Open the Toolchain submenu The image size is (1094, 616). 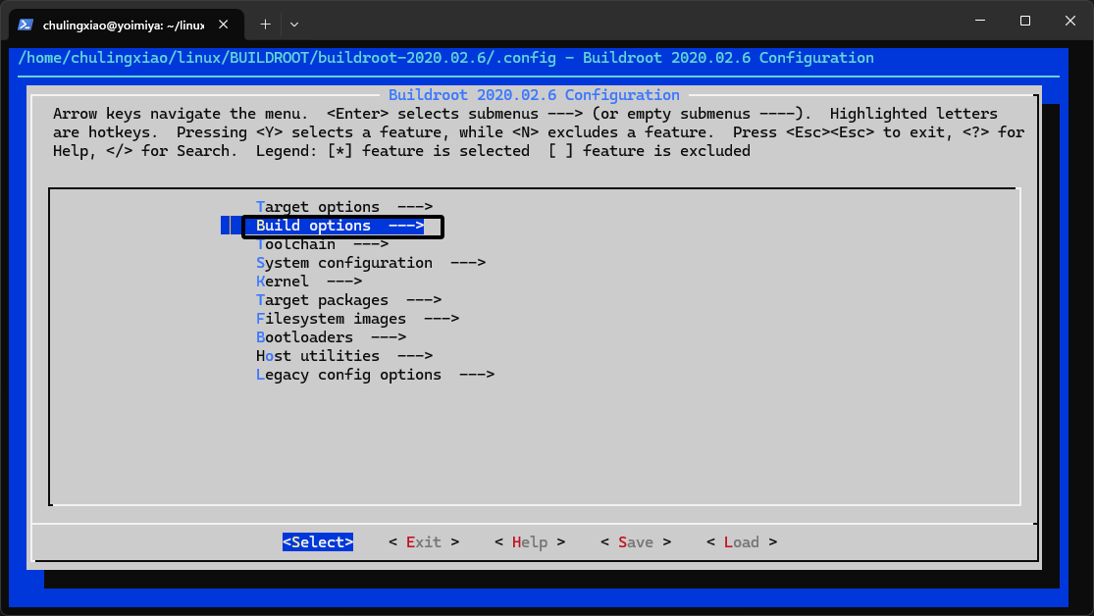click(x=323, y=244)
